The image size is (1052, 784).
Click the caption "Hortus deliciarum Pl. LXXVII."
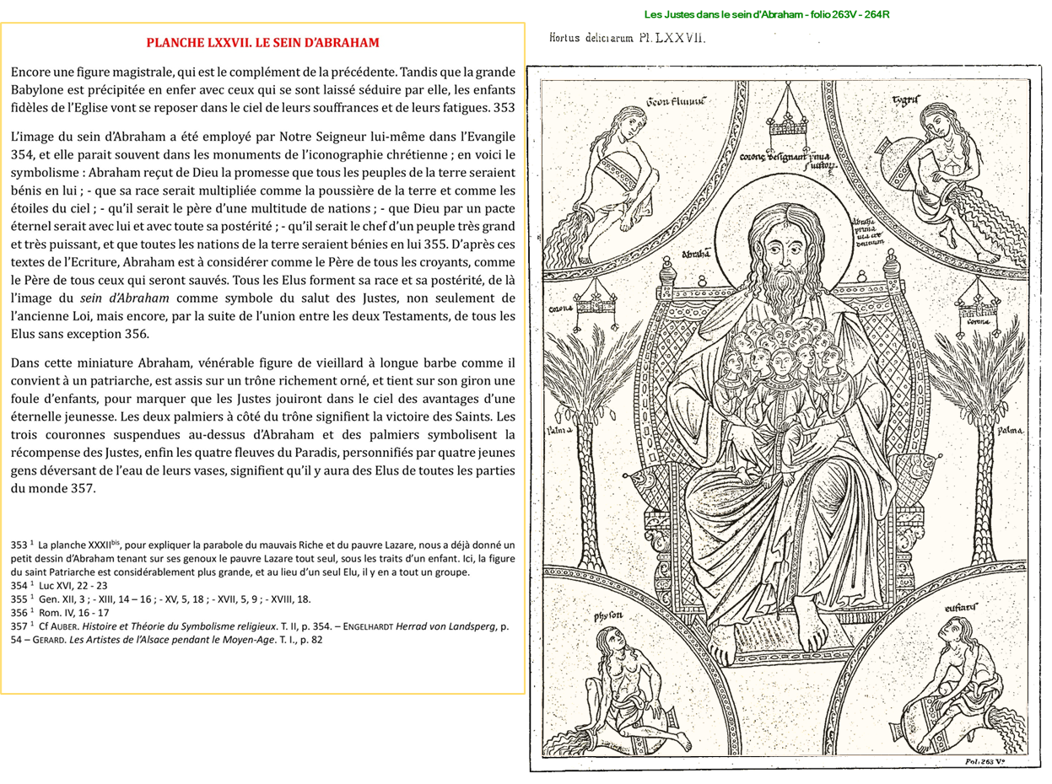[627, 39]
